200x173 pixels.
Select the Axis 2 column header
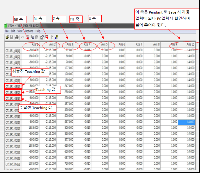click(x=48, y=44)
